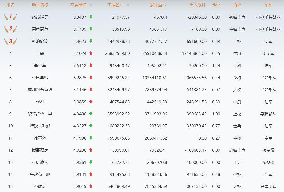
Task: Click the rank 1 gold wings badge
Action: pos(10,17)
